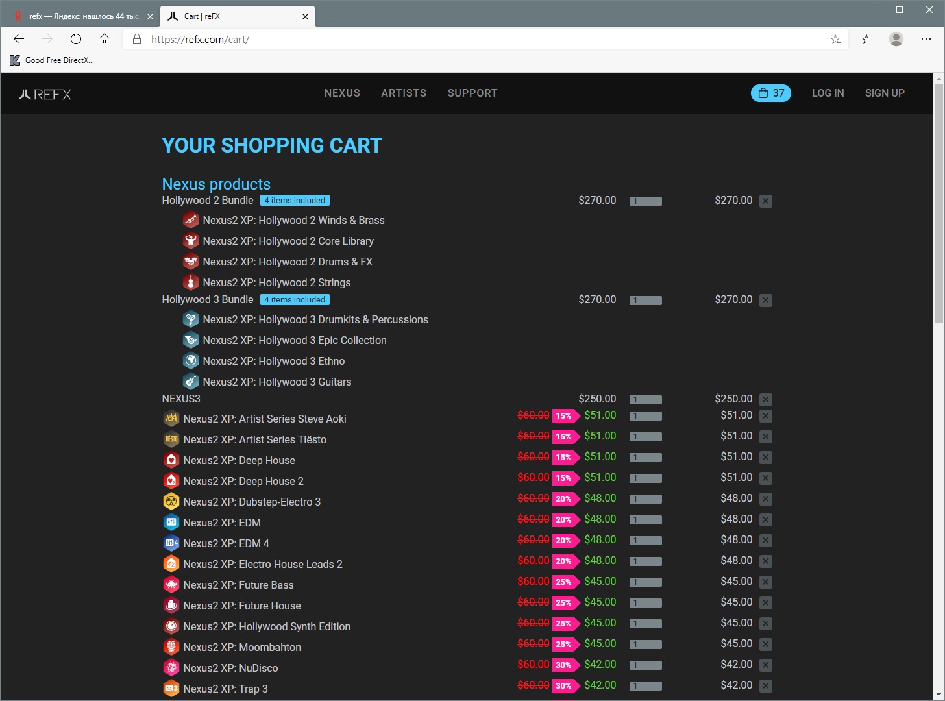Click the browser Back arrow

tap(19, 39)
